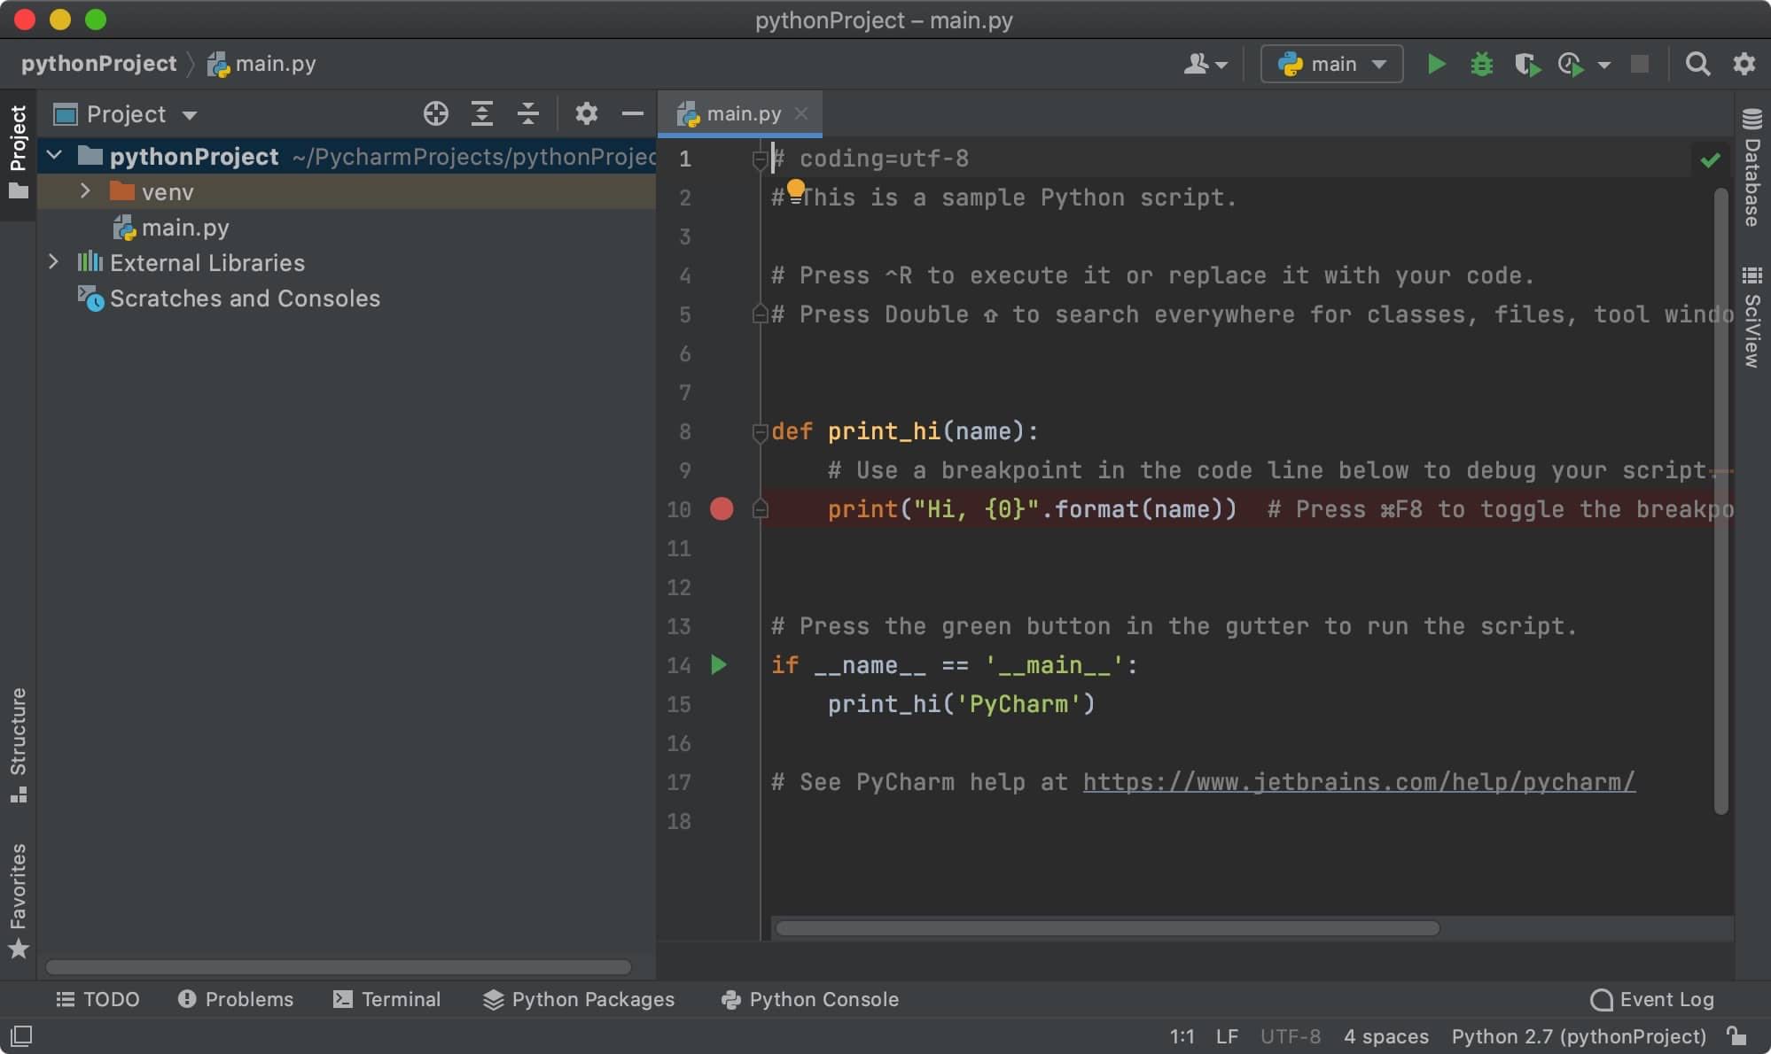Viewport: 1771px width, 1054px height.
Task: Open the jetbrains.com help link in code
Action: [x=1359, y=781]
